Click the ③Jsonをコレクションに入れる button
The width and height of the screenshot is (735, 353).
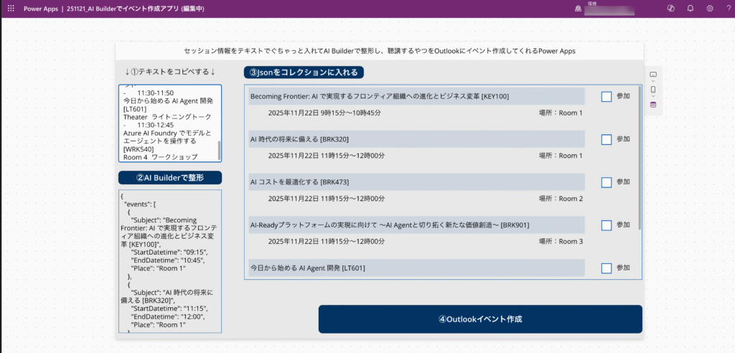304,72
